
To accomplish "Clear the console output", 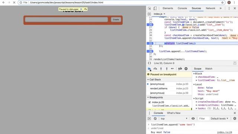I will pos(155,118).
